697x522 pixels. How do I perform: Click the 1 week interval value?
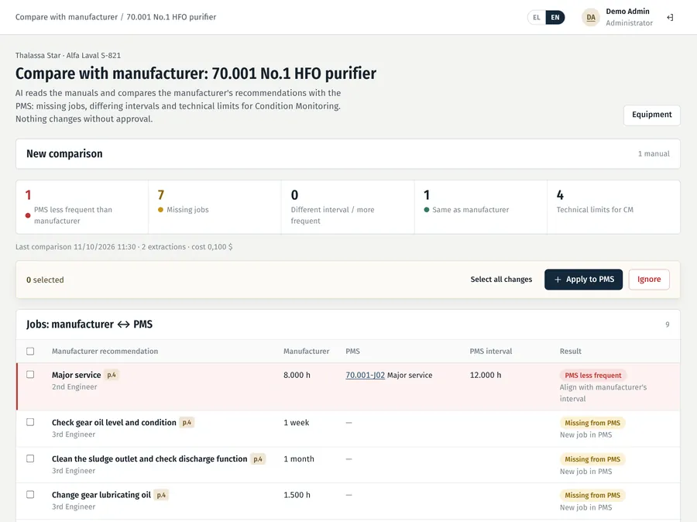(296, 422)
